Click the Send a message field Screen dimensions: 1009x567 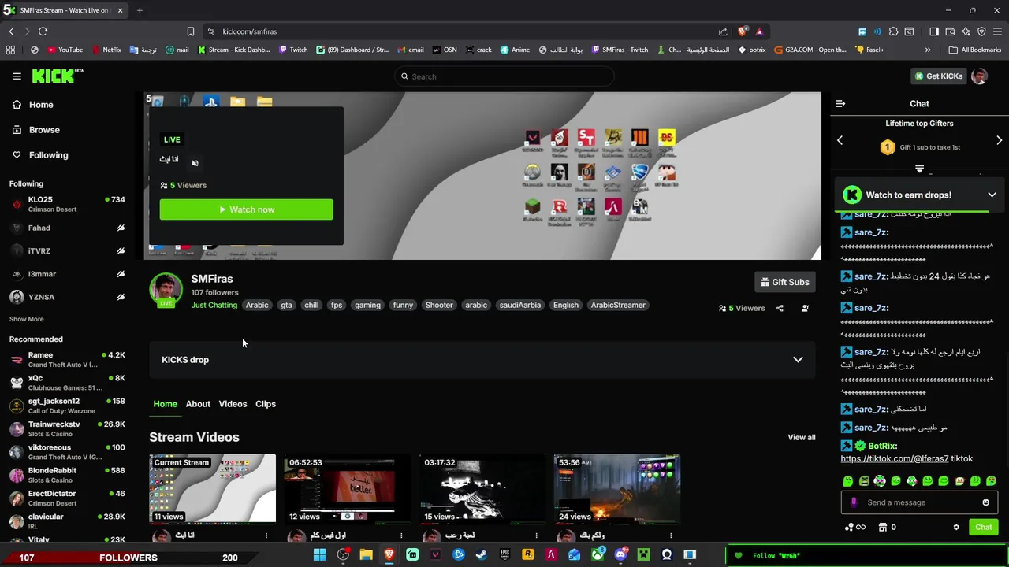(919, 502)
